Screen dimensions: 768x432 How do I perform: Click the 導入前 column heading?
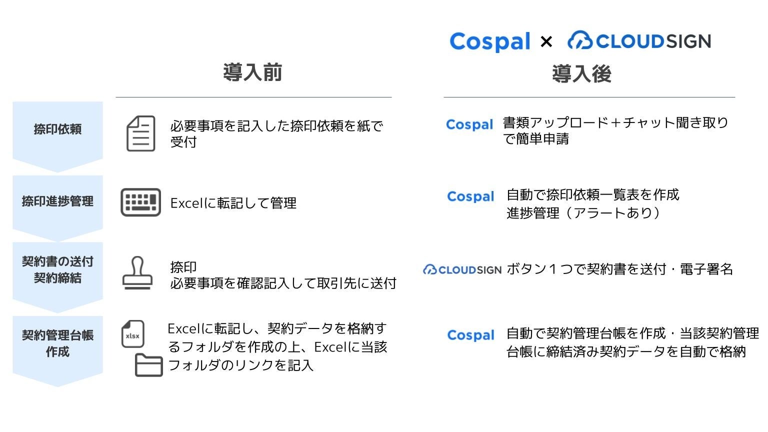(x=252, y=72)
